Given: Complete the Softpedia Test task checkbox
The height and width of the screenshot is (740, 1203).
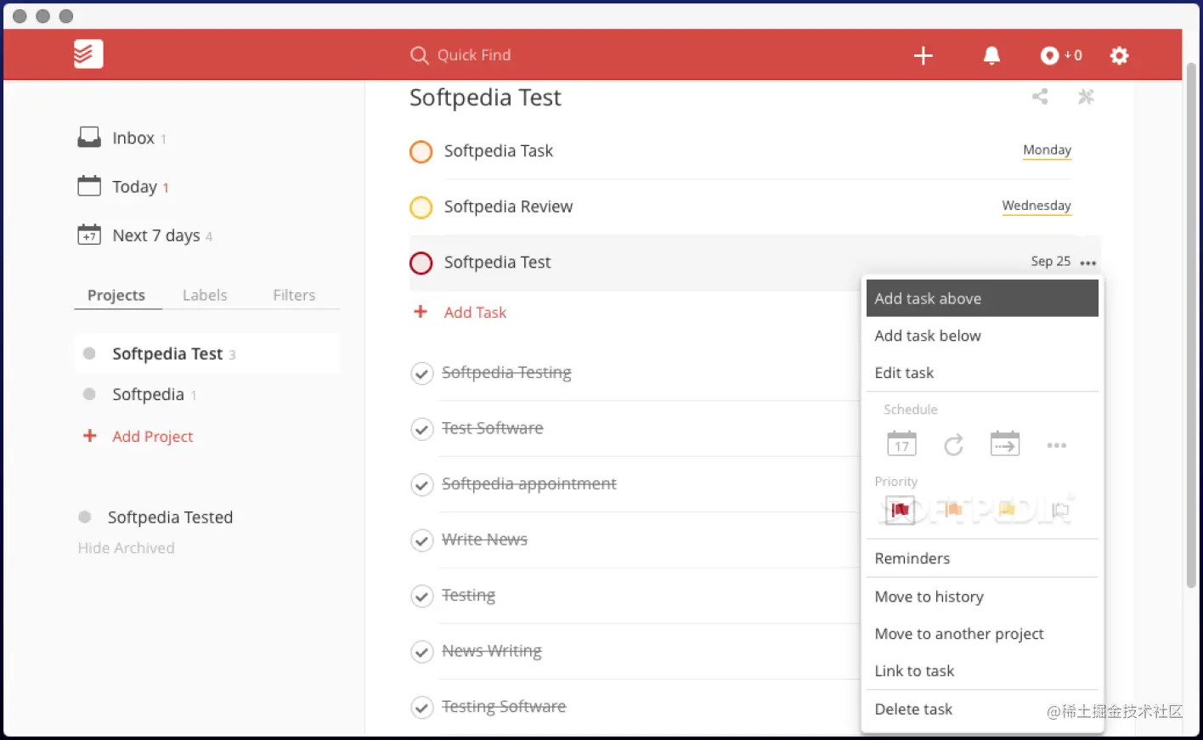Looking at the screenshot, I should 421,263.
